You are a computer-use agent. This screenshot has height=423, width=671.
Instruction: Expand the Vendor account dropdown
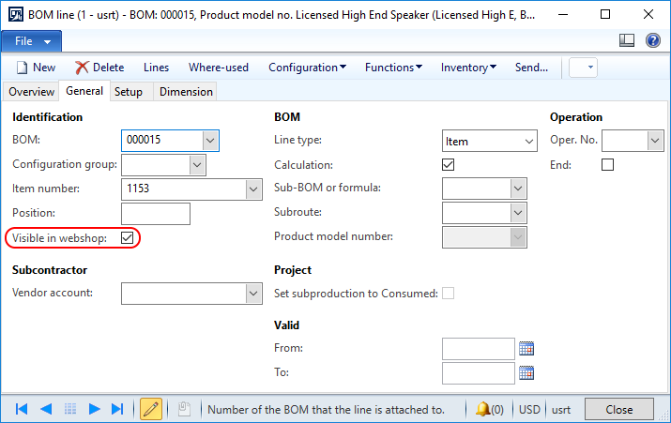point(253,294)
